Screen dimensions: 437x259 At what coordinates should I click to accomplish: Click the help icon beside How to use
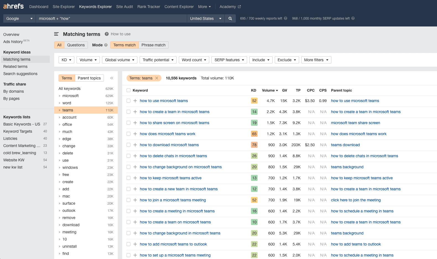click(x=107, y=34)
